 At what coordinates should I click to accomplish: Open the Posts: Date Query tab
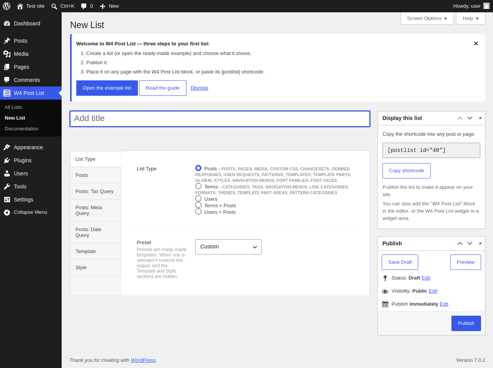96,232
